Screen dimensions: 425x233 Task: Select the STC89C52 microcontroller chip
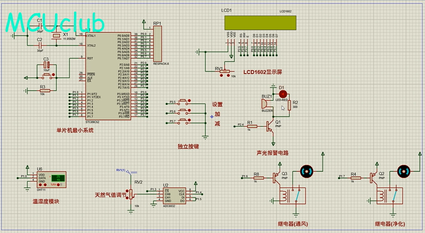(x=109, y=76)
